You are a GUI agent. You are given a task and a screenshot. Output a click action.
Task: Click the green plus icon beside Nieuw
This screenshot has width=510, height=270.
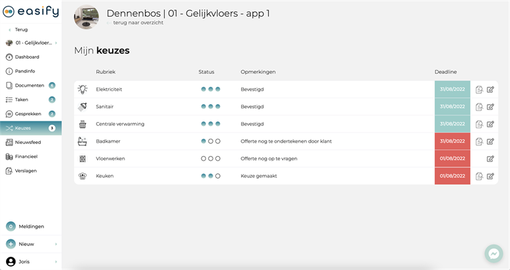coord(11,244)
